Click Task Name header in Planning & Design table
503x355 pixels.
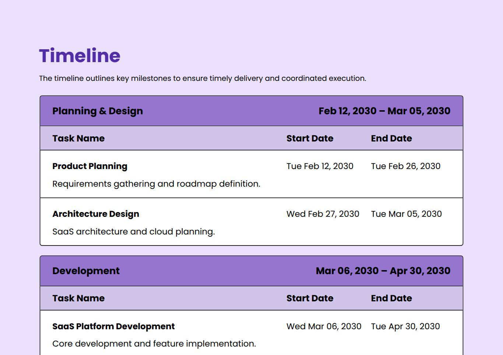point(78,139)
